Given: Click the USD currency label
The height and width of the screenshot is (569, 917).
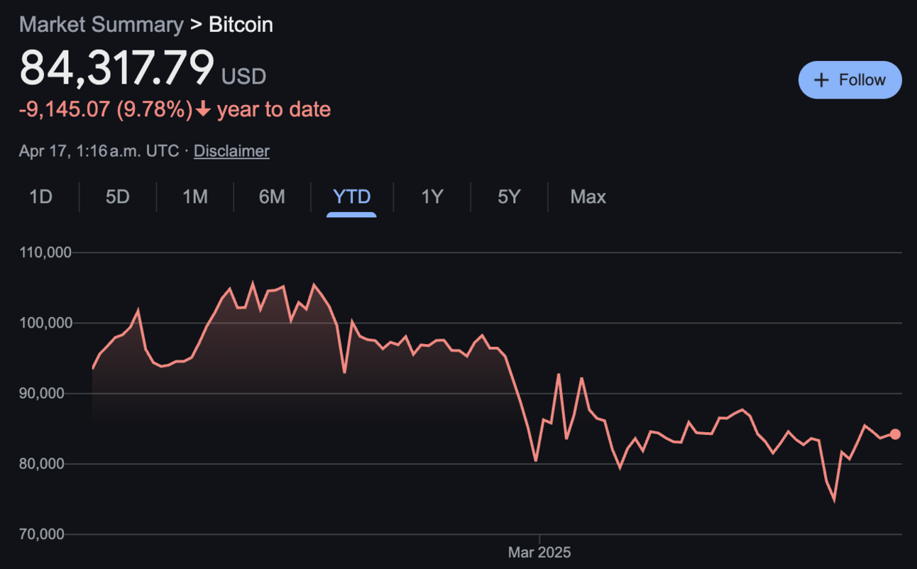Looking at the screenshot, I should coord(244,76).
